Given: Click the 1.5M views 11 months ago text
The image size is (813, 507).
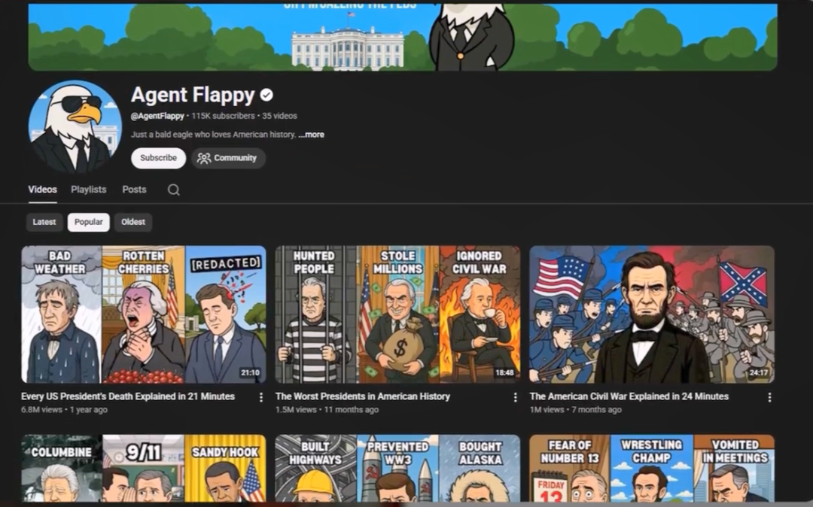Looking at the screenshot, I should point(327,410).
